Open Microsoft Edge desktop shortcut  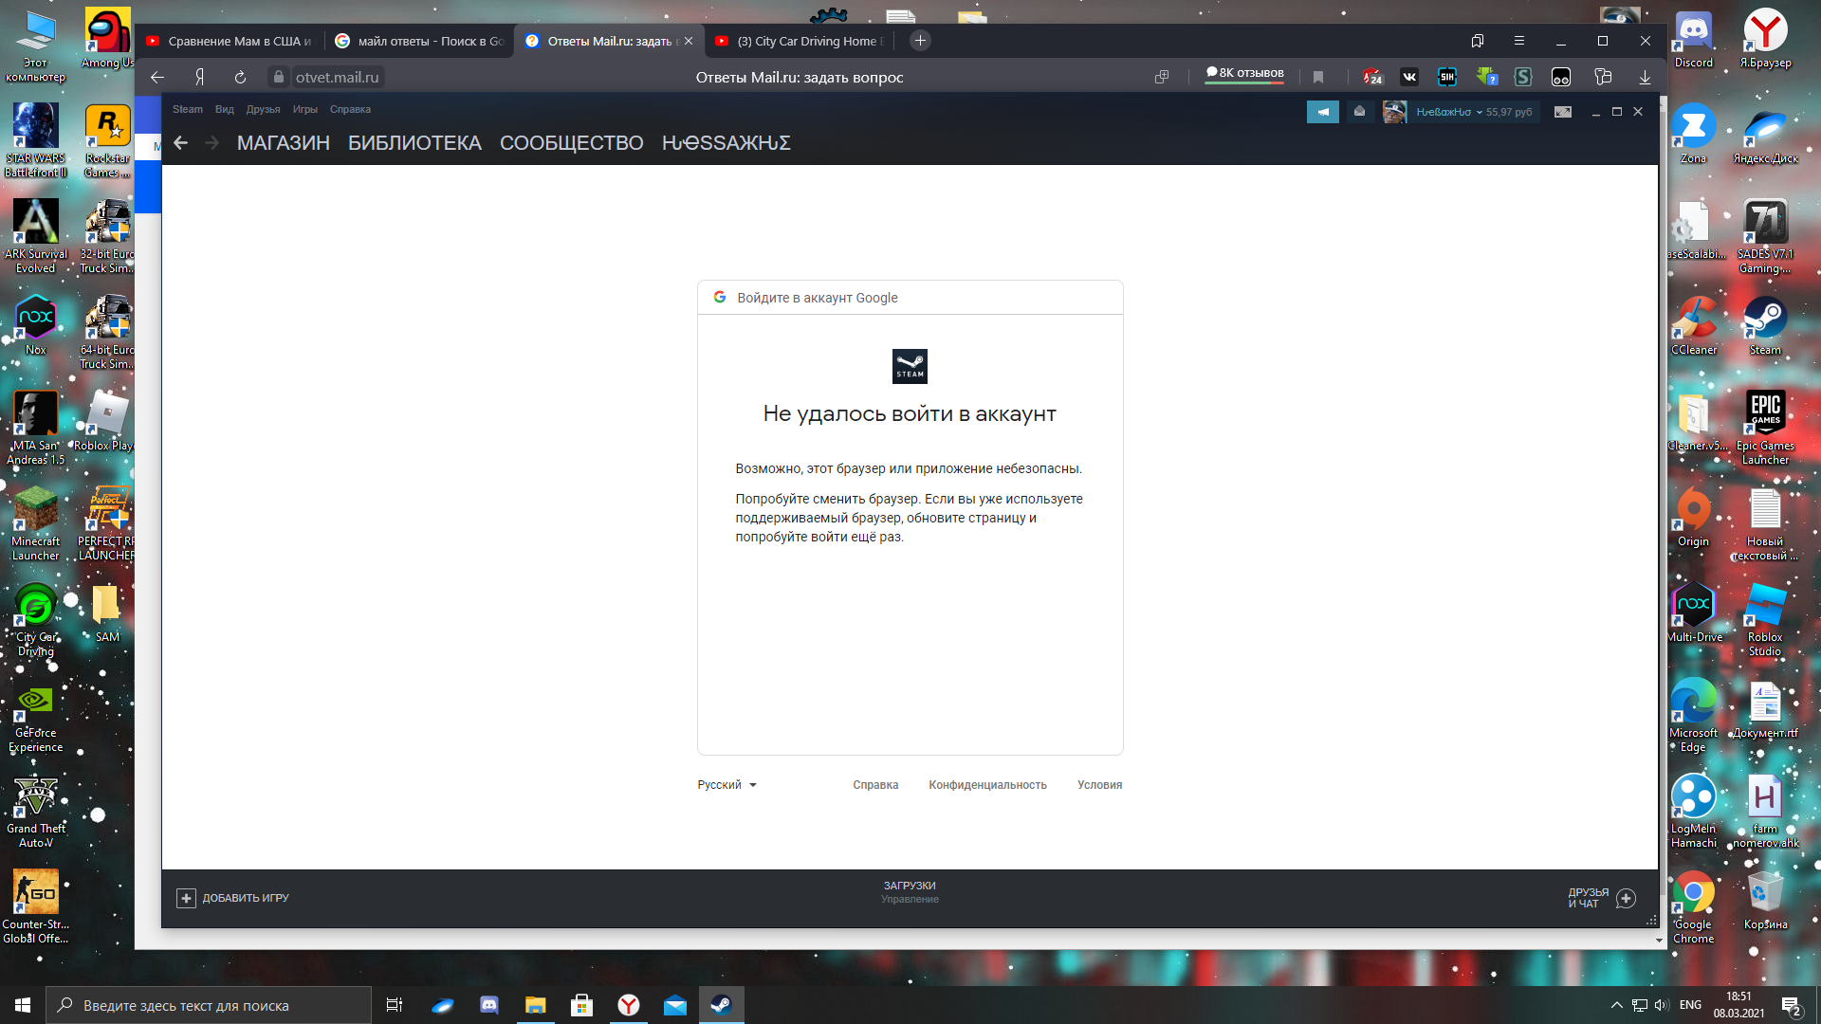[1694, 717]
